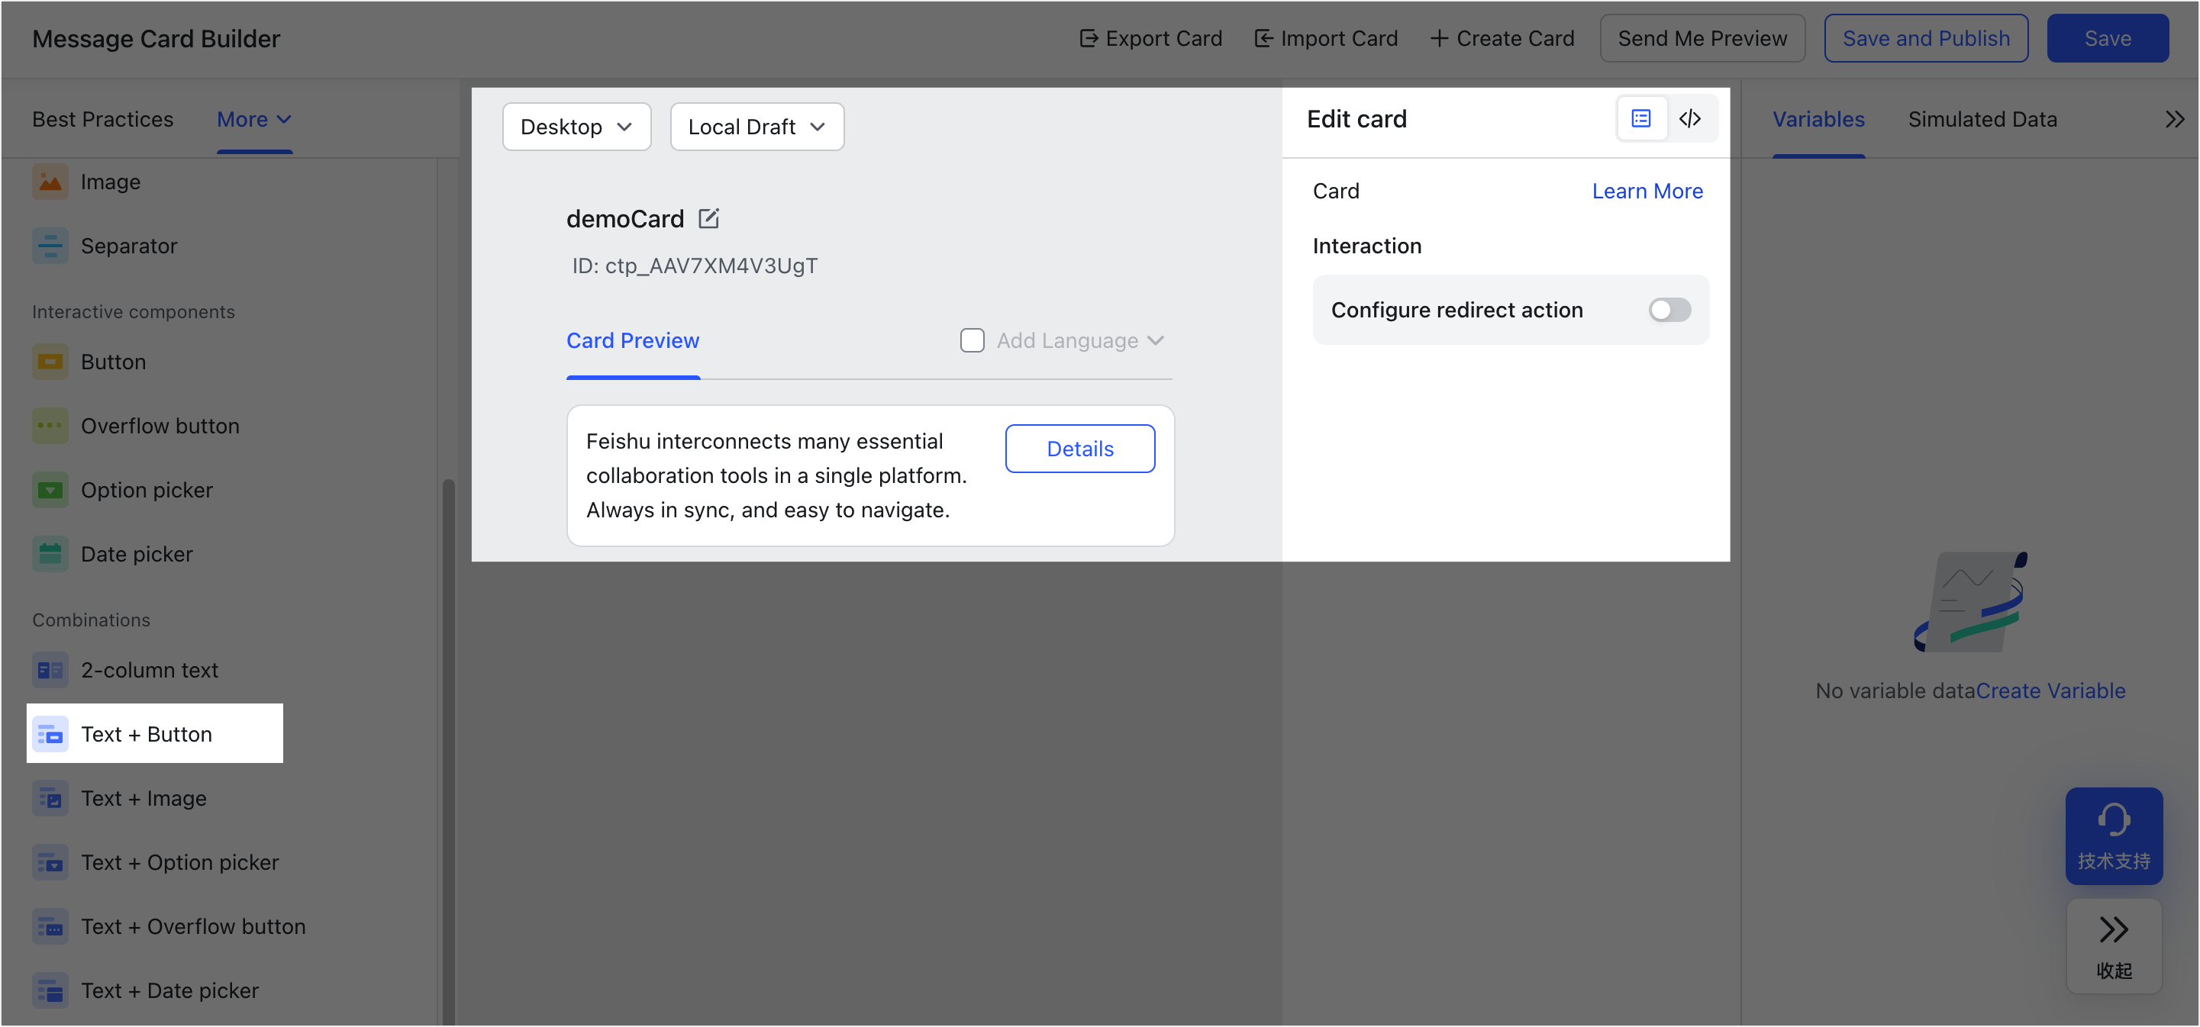Select the visual form view icon in Edit card
The height and width of the screenshot is (1027, 2200).
point(1640,119)
